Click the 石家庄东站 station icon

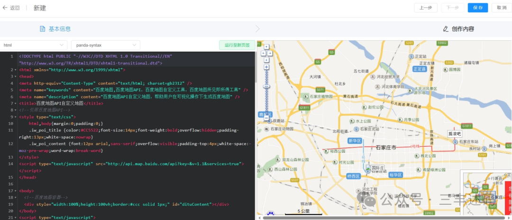tap(455, 141)
